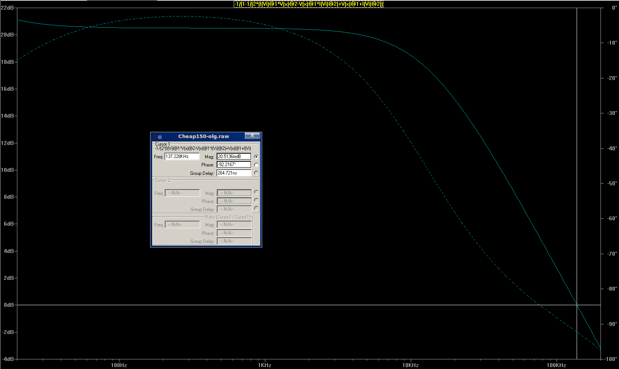Click the 100Hz label on frequency axis
The image size is (619, 369).
tap(119, 365)
